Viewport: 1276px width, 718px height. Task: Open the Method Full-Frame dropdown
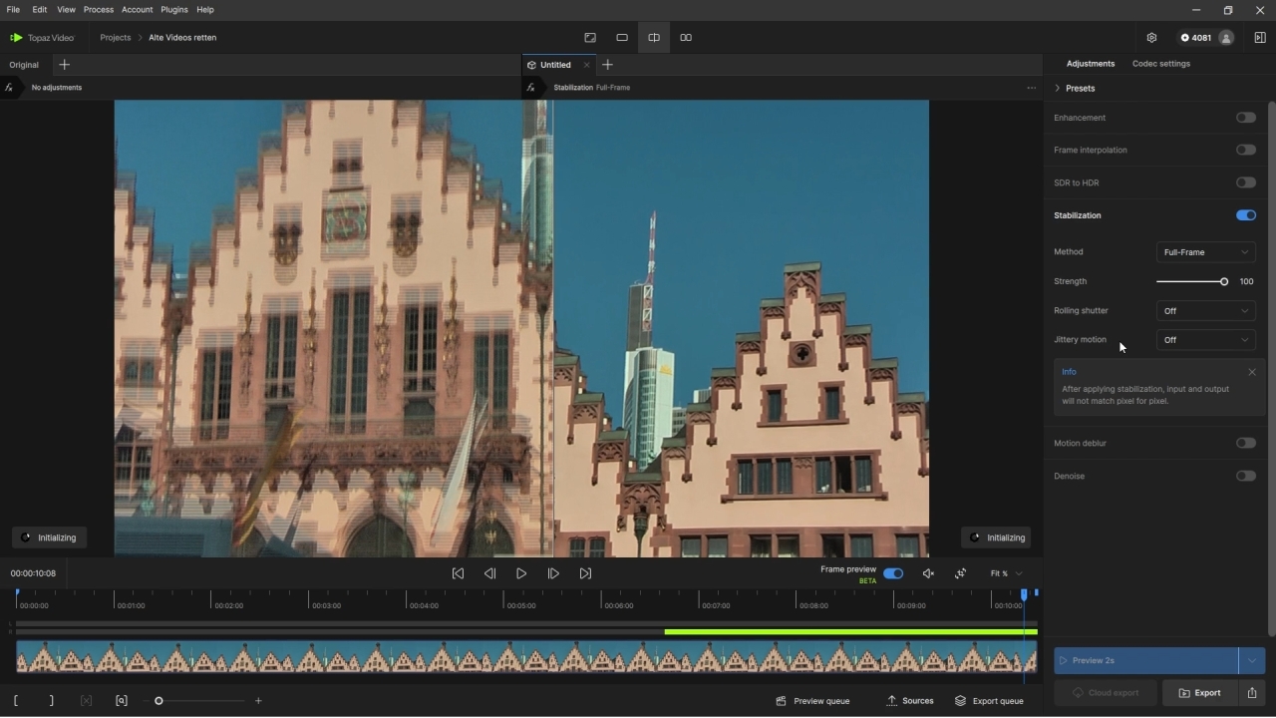coord(1205,252)
